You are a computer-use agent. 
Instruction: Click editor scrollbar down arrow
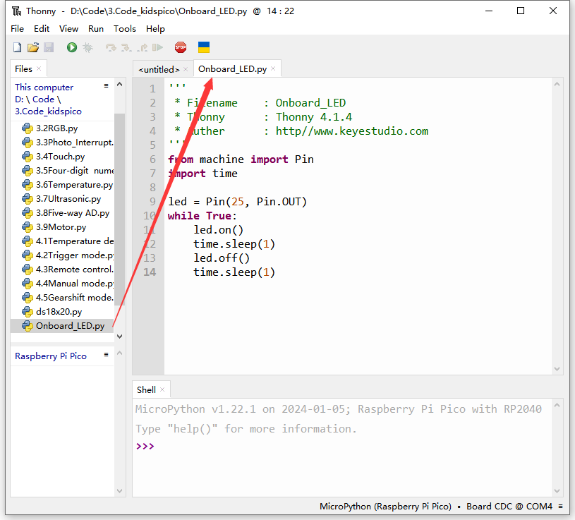pos(557,369)
